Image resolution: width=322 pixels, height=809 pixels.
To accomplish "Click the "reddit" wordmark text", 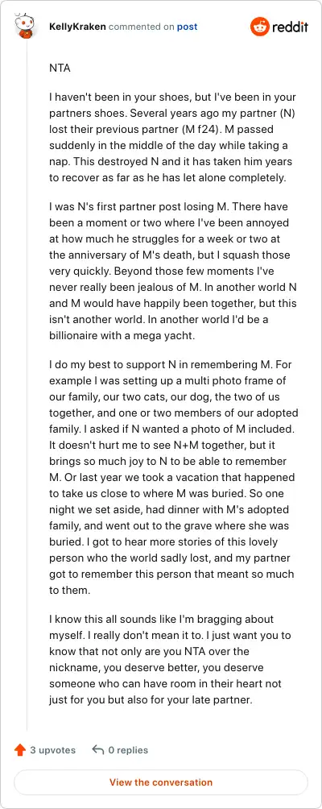I will click(290, 27).
